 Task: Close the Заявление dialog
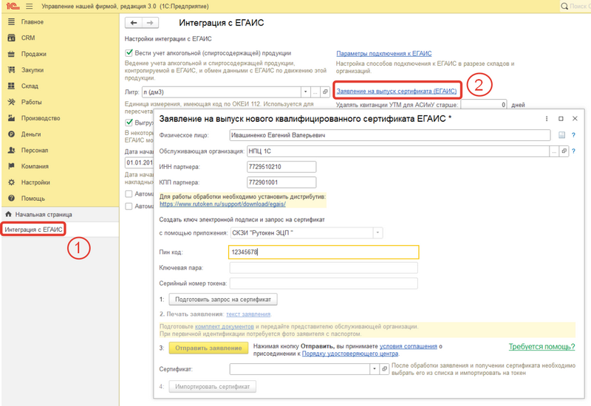point(575,119)
